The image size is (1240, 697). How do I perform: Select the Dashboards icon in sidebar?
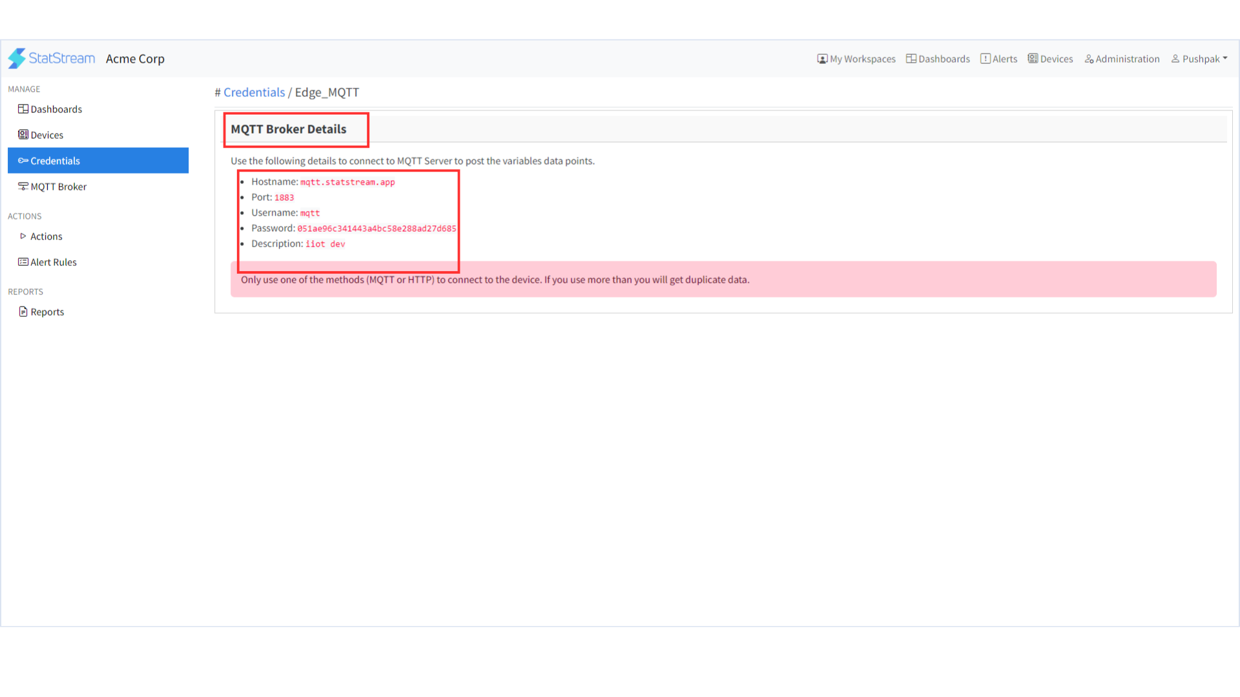point(25,108)
